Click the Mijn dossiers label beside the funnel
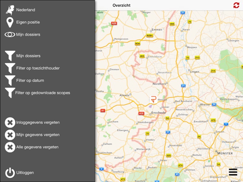This screenshot has width=243, height=182. [29, 56]
